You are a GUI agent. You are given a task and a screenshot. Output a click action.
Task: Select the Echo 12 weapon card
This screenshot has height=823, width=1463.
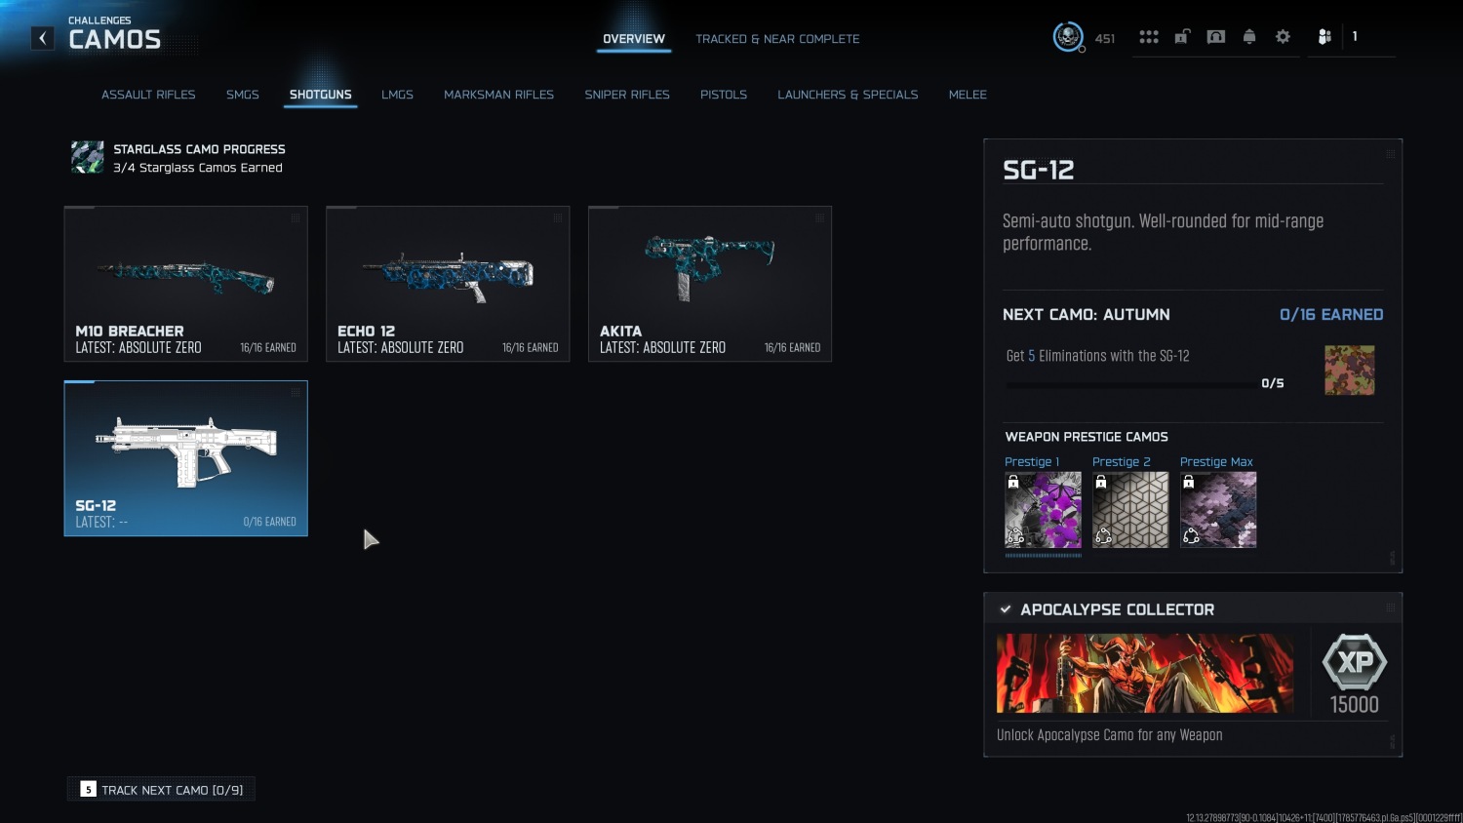[448, 284]
